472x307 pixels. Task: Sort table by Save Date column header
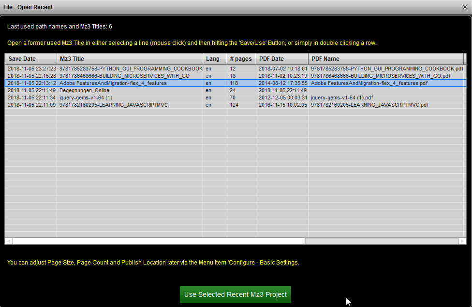point(30,59)
